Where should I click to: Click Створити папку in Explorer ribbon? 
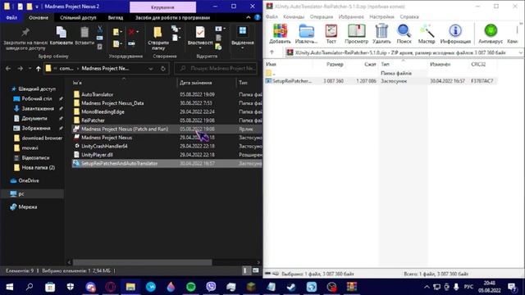pos(158,39)
